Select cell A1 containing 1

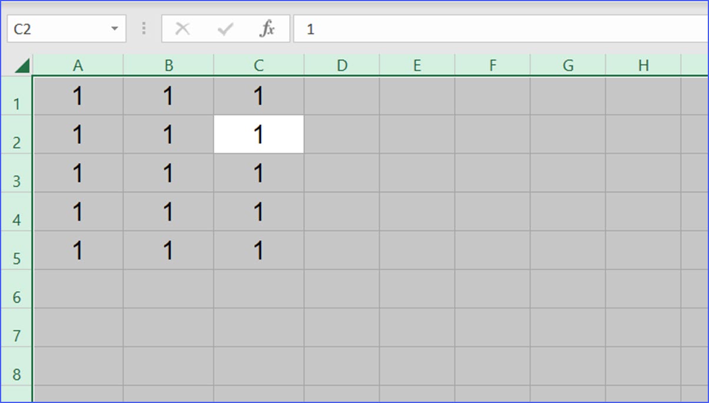tap(78, 95)
